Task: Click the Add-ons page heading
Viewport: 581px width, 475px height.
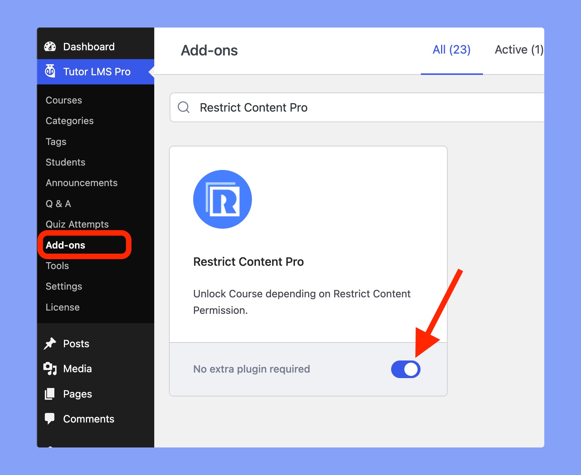Action: [209, 50]
